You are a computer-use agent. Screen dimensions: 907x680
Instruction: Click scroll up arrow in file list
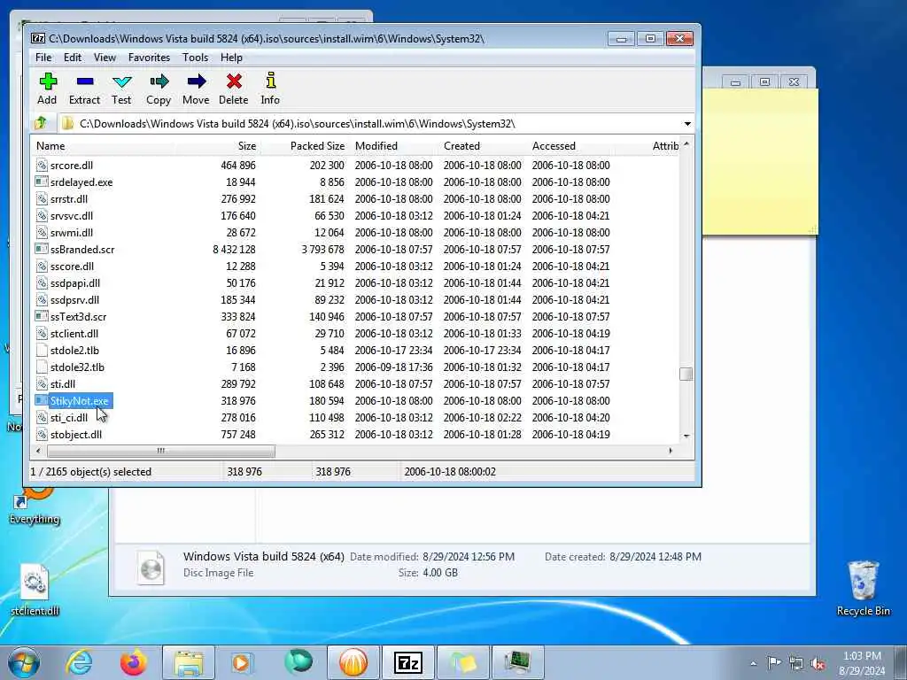click(686, 144)
